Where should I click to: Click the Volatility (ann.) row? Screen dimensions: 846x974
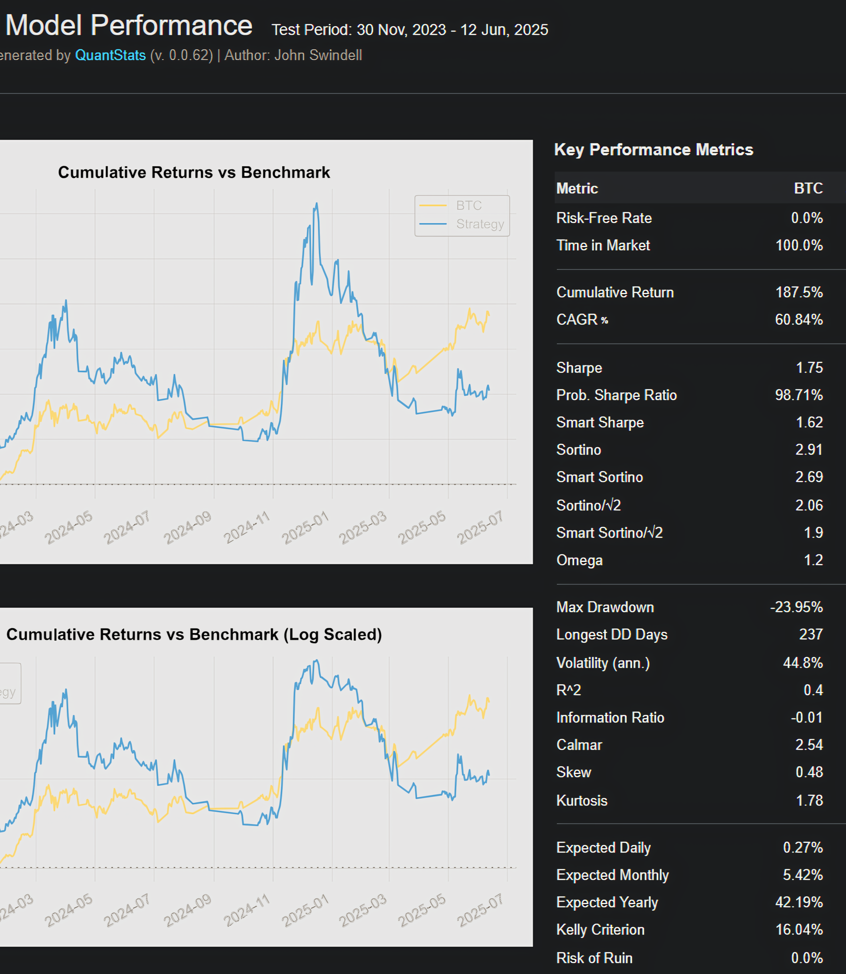click(x=603, y=663)
